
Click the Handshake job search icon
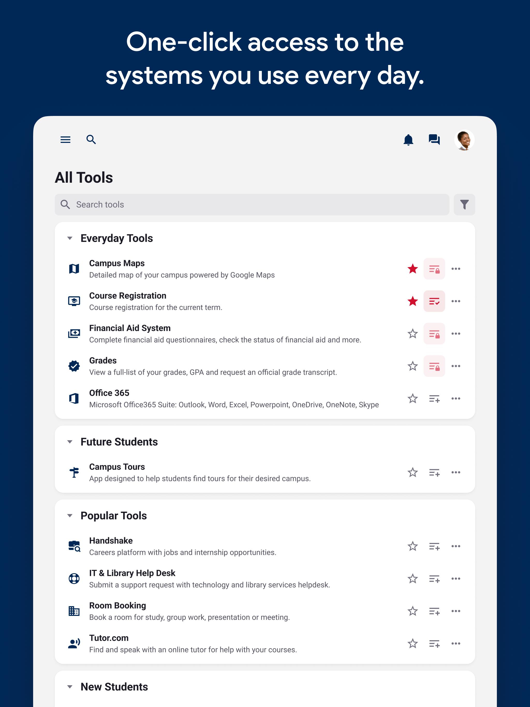pos(74,546)
